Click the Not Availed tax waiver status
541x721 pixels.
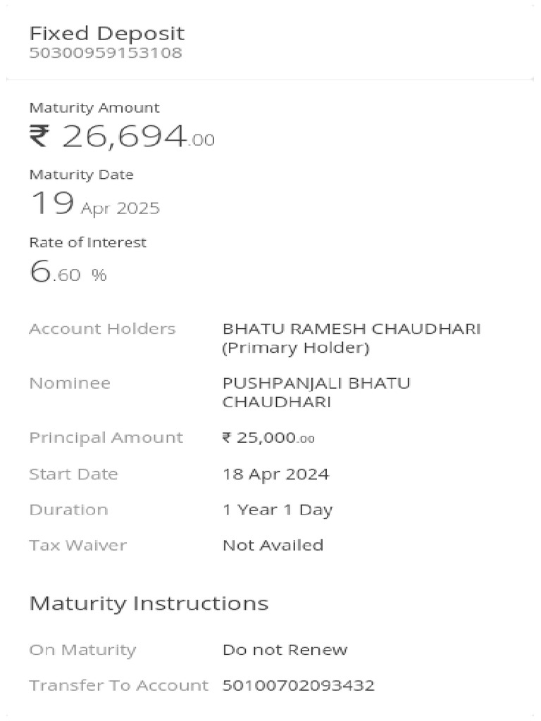273,545
